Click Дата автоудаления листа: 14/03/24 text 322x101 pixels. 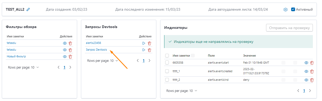[x=238, y=10]
